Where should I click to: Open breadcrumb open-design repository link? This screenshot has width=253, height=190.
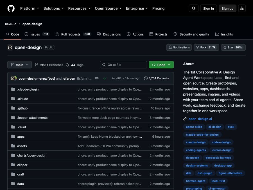[32, 24]
